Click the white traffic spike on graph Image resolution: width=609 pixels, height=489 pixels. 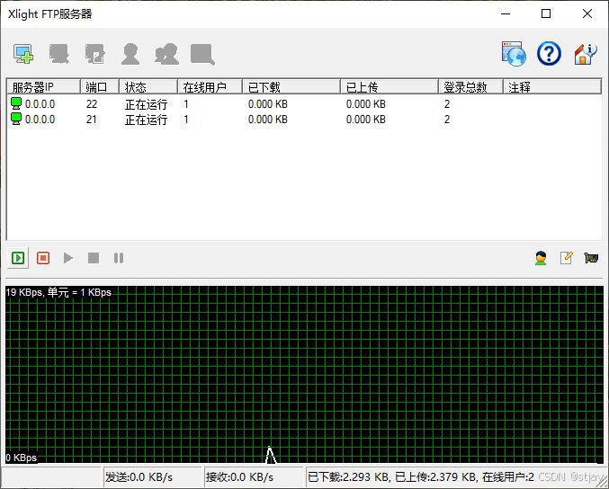pyautogui.click(x=271, y=455)
